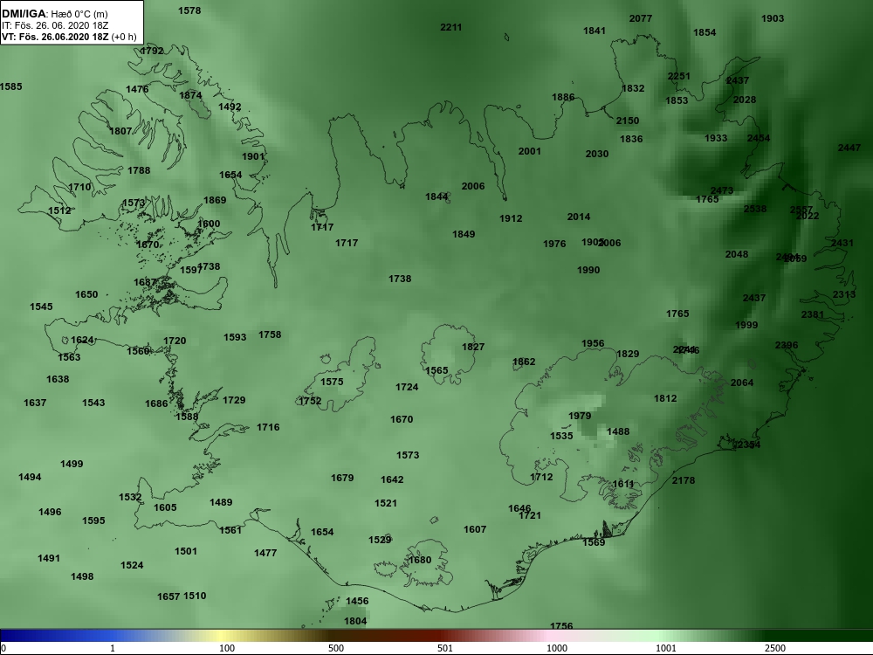The width and height of the screenshot is (873, 655).
Task: Select the 1477 value label
Action: coord(265,553)
